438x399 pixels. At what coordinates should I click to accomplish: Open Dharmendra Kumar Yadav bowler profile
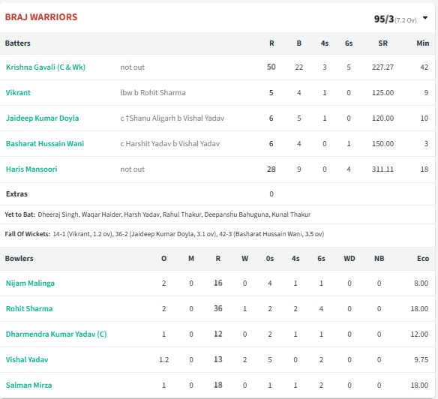tap(56, 334)
